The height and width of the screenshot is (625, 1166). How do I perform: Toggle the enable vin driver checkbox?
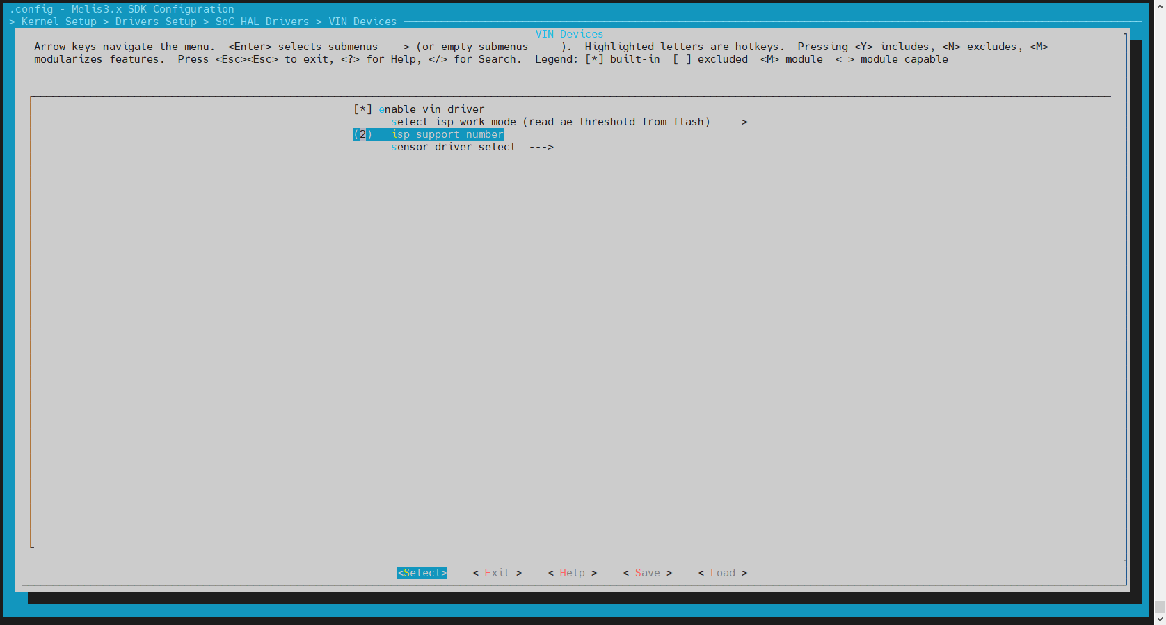click(x=362, y=109)
